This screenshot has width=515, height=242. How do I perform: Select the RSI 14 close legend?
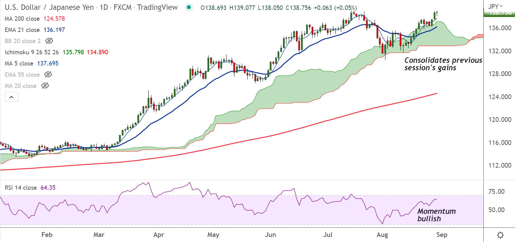pos(21,188)
